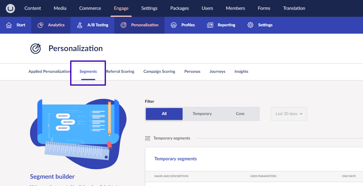This screenshot has width=363, height=186.
Task: Open the Journeys tab
Action: point(217,72)
